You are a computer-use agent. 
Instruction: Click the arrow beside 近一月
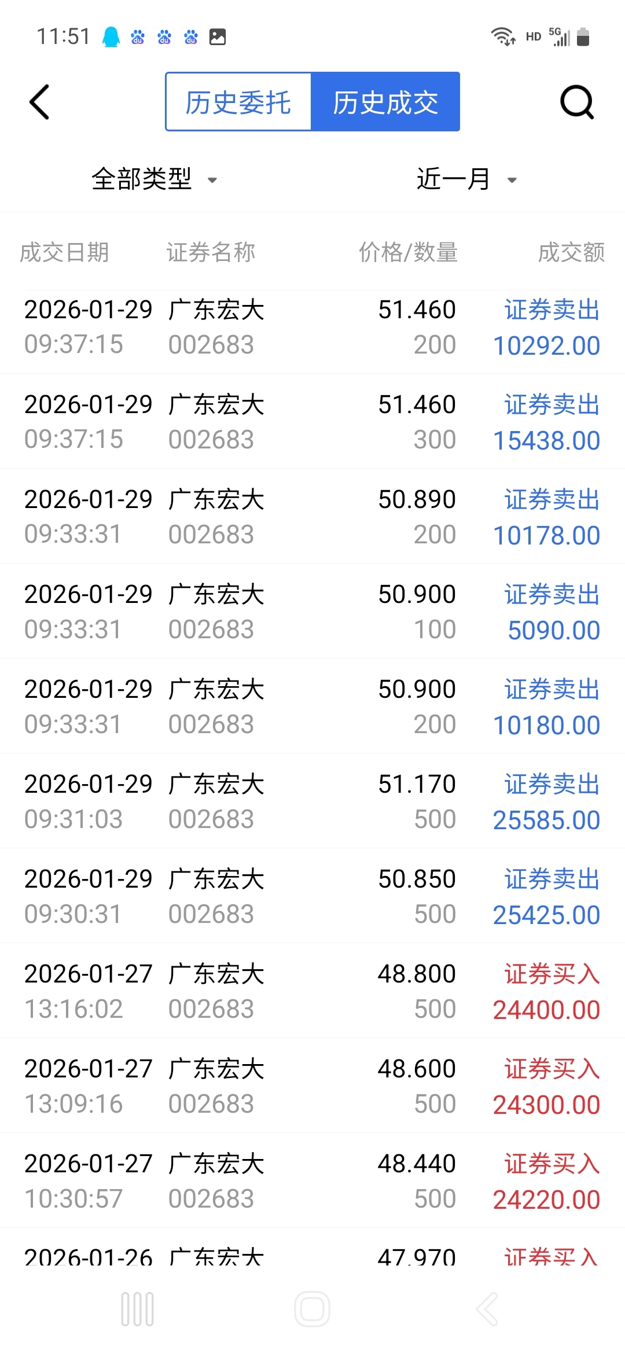click(x=512, y=180)
